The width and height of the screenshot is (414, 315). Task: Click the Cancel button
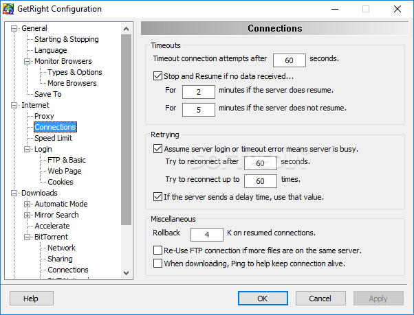(x=320, y=298)
